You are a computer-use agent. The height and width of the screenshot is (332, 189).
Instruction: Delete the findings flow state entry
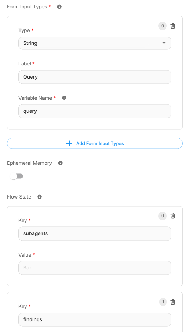pyautogui.click(x=173, y=302)
